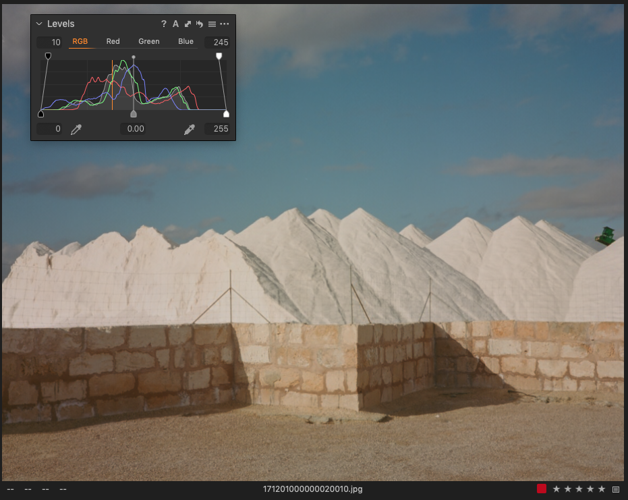Click the highlight output field showing 255
628x500 pixels.
pos(217,128)
